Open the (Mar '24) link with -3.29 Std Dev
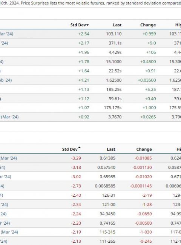This screenshot has height=245, width=181. pyautogui.click(x=8, y=158)
